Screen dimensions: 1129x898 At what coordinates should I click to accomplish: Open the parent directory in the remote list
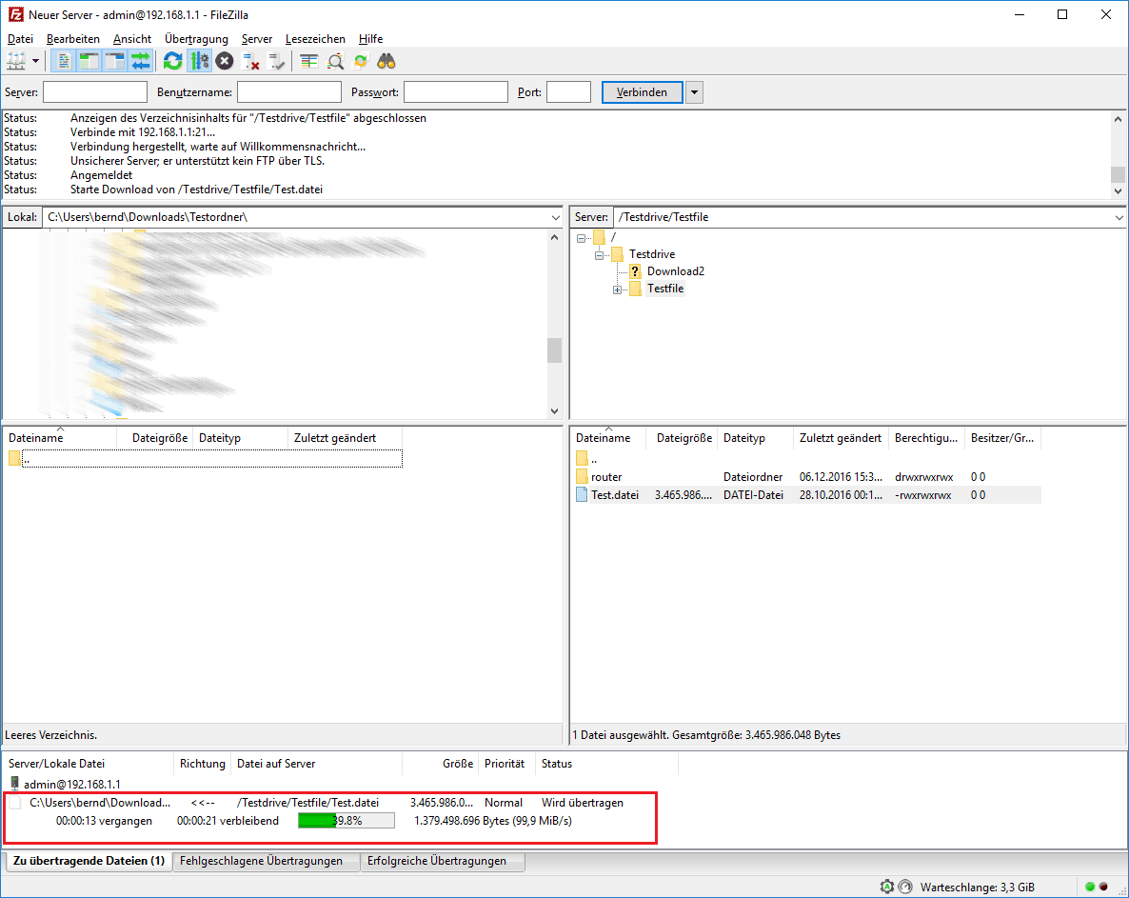pyautogui.click(x=586, y=459)
